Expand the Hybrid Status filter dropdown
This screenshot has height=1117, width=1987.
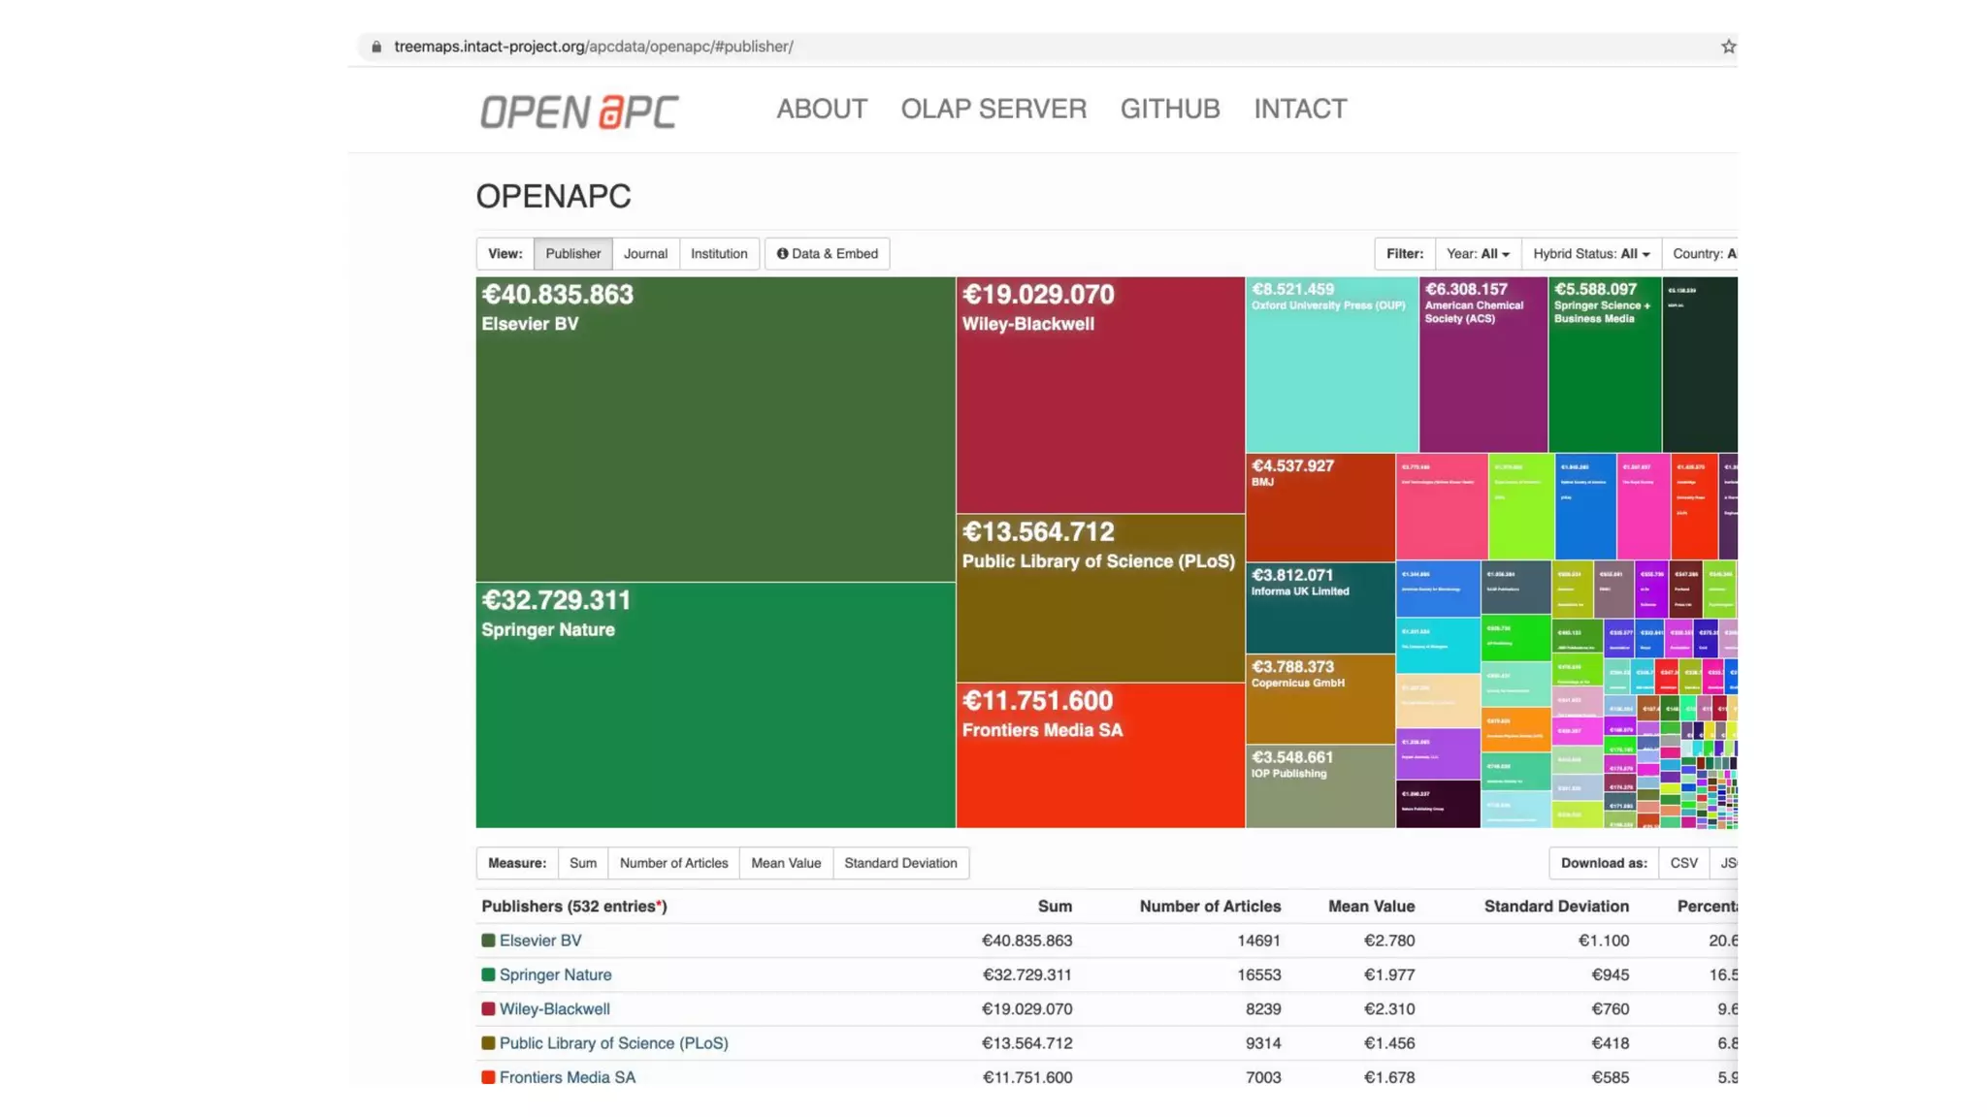(1590, 254)
